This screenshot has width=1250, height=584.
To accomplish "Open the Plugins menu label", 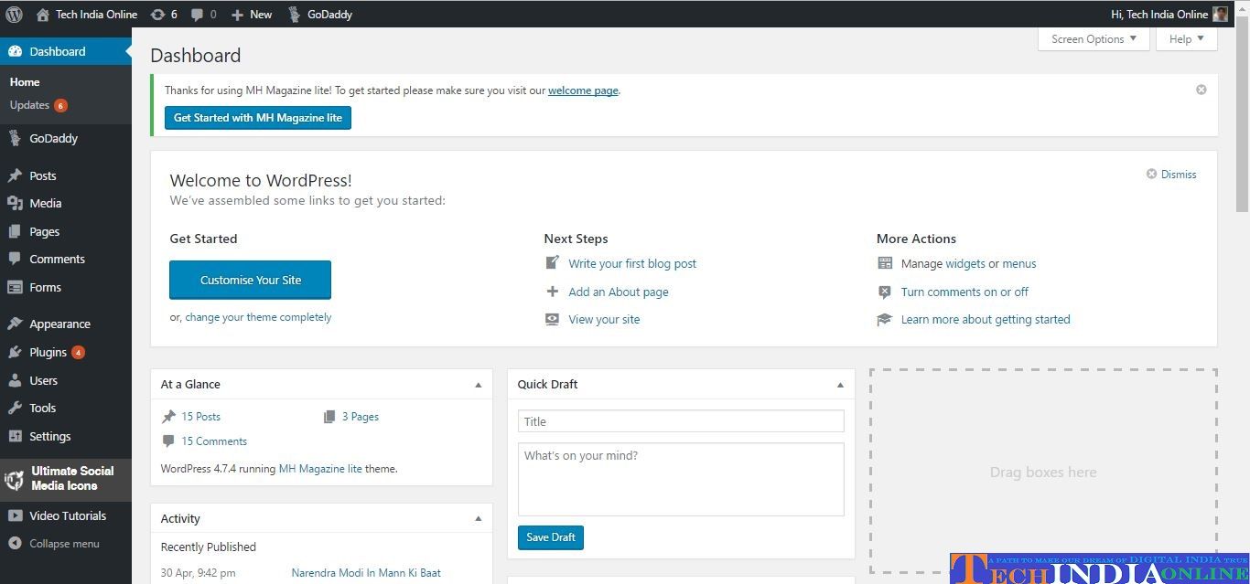I will click(x=48, y=352).
